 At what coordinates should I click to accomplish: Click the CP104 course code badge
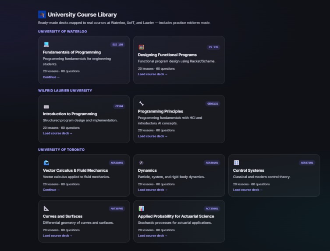coord(119,106)
